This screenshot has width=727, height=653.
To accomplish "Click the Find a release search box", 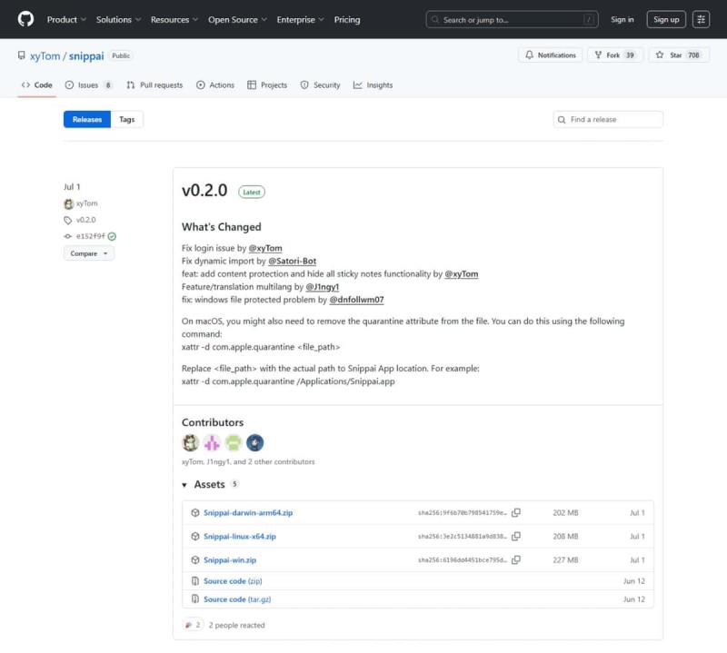I will [x=608, y=120].
